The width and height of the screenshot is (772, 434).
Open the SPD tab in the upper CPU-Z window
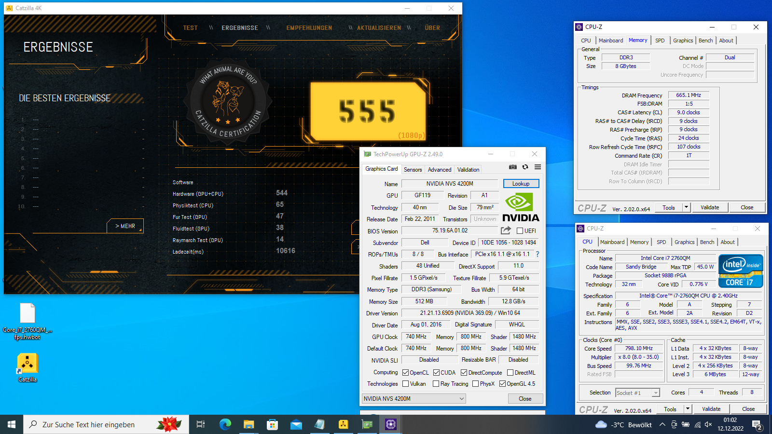click(660, 41)
